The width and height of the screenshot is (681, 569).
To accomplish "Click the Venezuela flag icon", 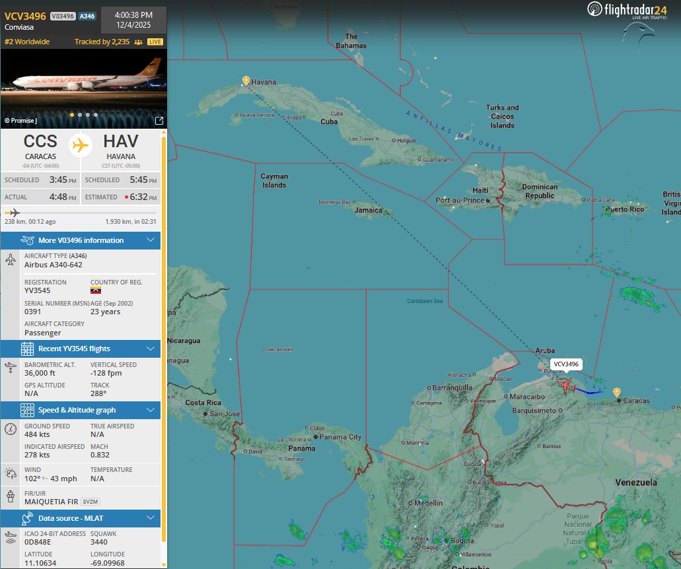I will [96, 290].
